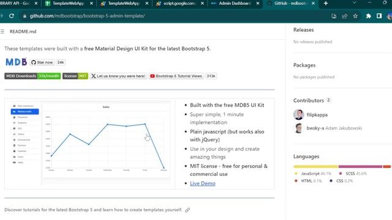Click the 24k star count badge
Screen dimensions: 392x220
click(61, 62)
